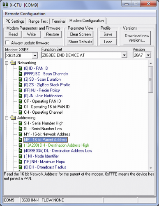This screenshot has width=159, height=206.
Task: Open the Modem XBEE XB24-ZB dropdown
Action: pyautogui.click(x=35, y=56)
